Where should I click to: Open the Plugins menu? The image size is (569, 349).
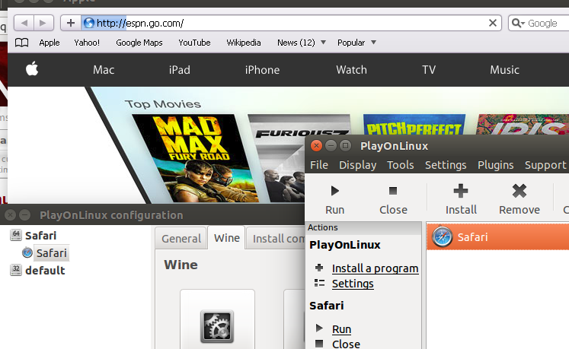(495, 165)
